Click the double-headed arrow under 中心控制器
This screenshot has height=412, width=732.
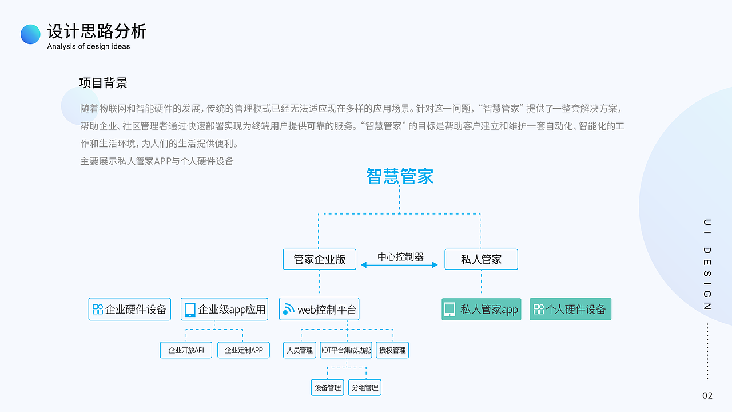point(400,265)
